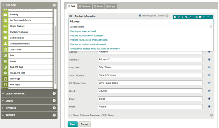Open help for the state dropdown option
This screenshot has width=219, height=128.
211,115
